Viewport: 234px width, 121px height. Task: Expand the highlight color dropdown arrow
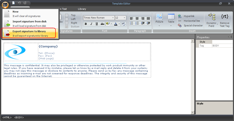point(111,24)
